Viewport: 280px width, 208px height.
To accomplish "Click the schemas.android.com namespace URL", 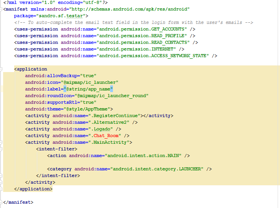I will coord(129,9).
